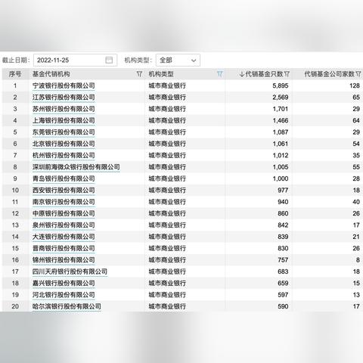Screen dimensions: 363x363
Task: Open 哈尔滨银行股份有限公司 link
Action: 67,306
